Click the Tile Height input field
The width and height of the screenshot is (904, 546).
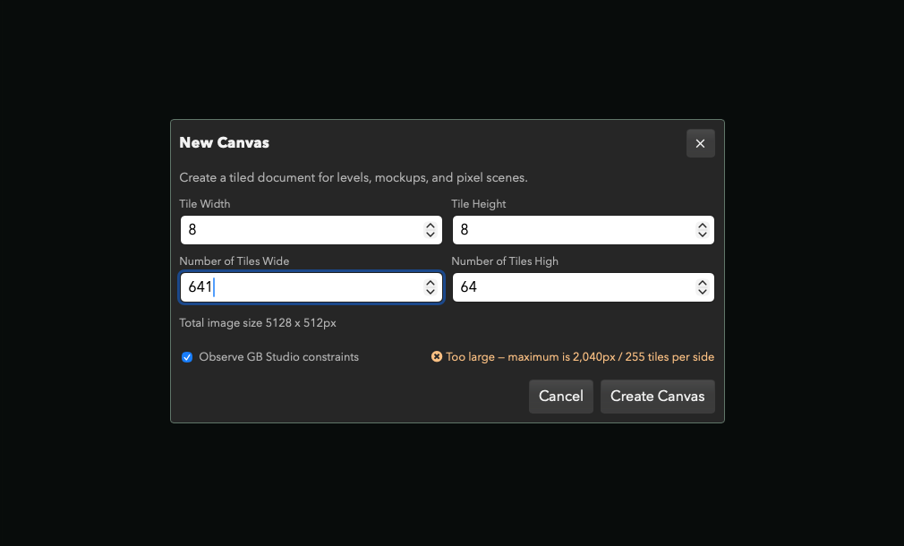pos(572,230)
